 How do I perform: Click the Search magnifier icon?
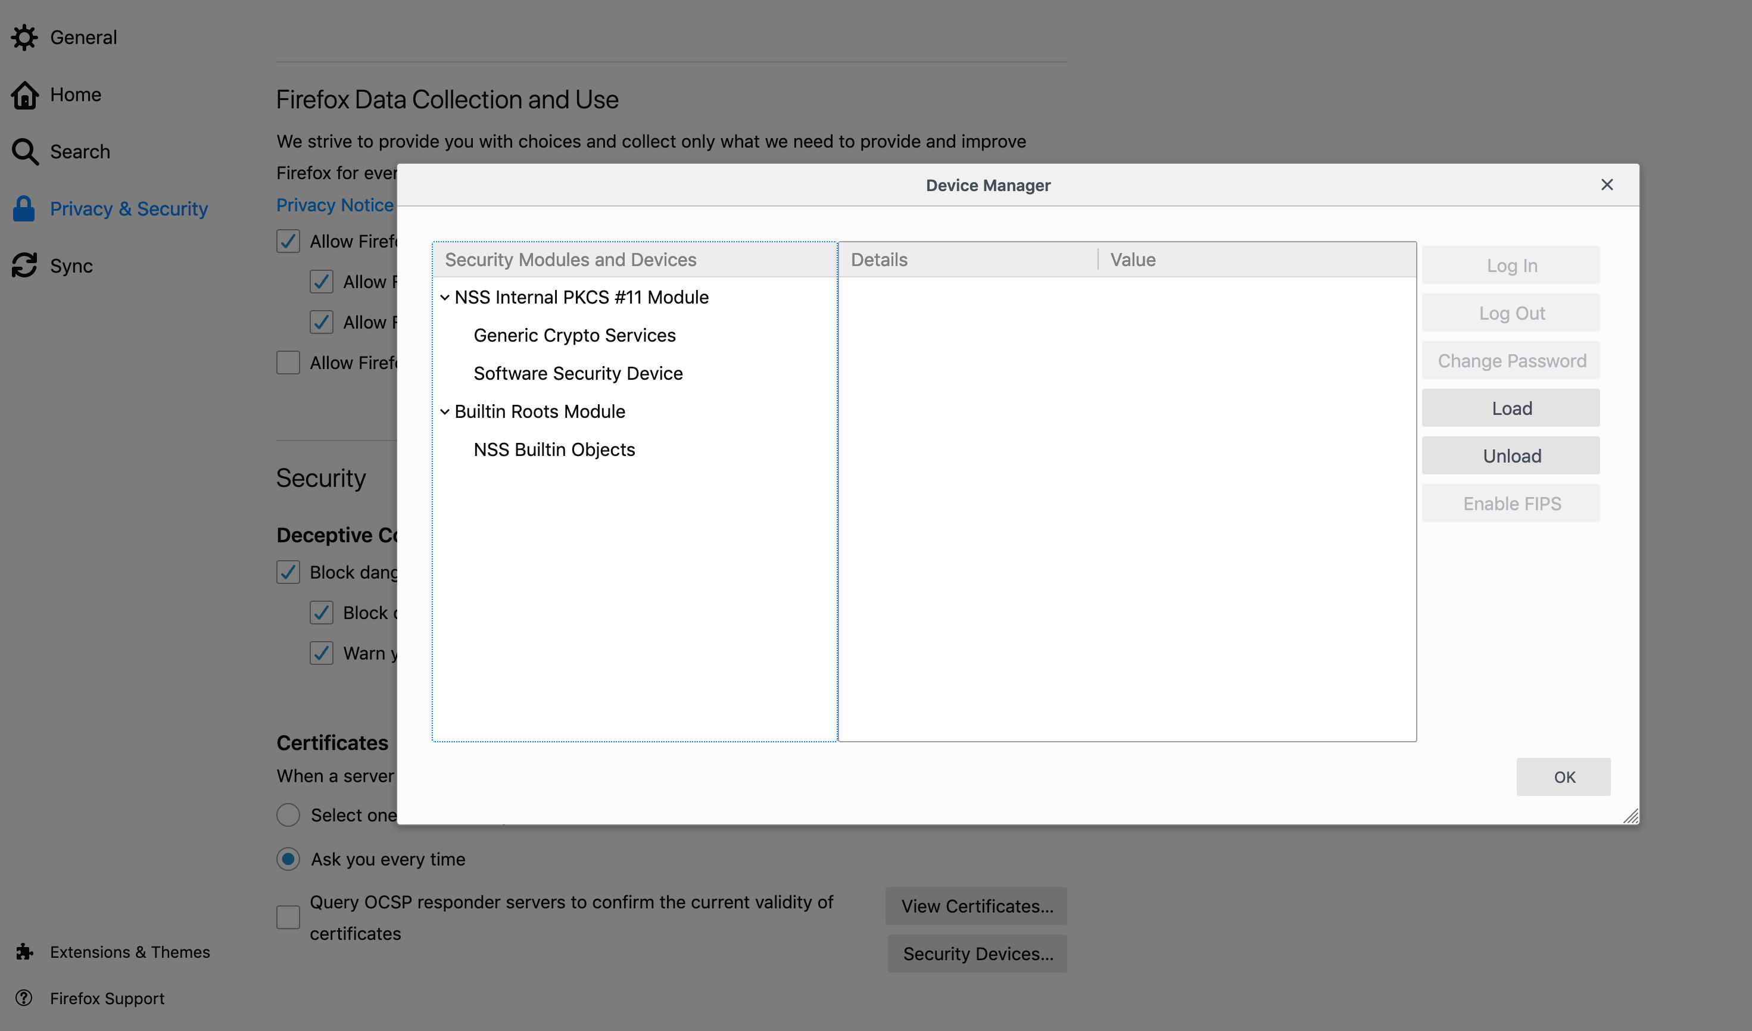(24, 151)
